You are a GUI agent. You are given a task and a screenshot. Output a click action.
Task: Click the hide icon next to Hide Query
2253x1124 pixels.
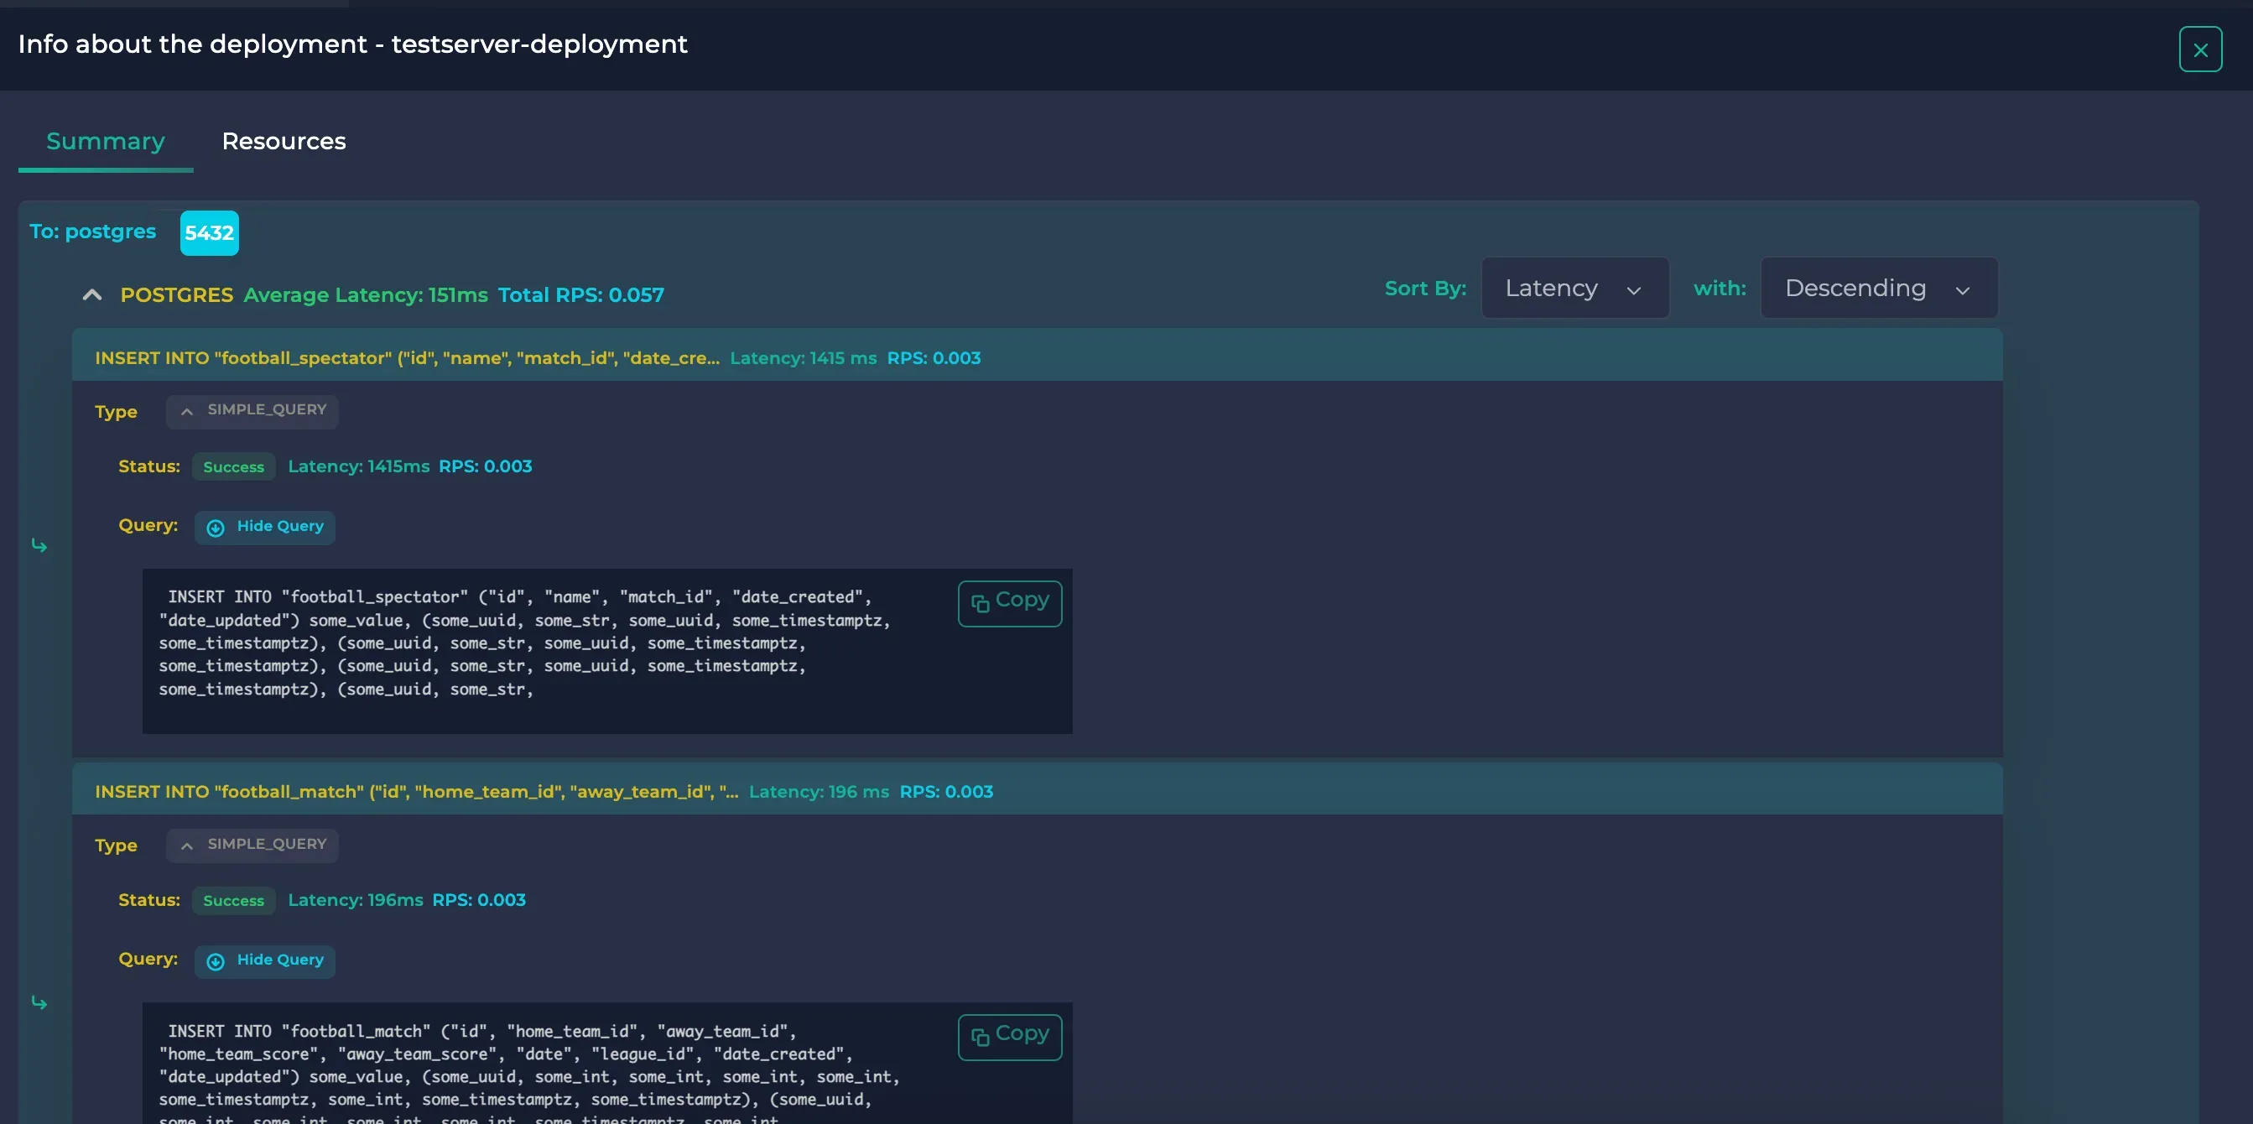pyautogui.click(x=216, y=528)
